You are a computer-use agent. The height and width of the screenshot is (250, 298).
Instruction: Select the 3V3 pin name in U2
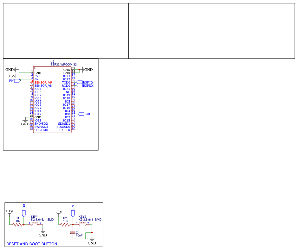[37, 76]
